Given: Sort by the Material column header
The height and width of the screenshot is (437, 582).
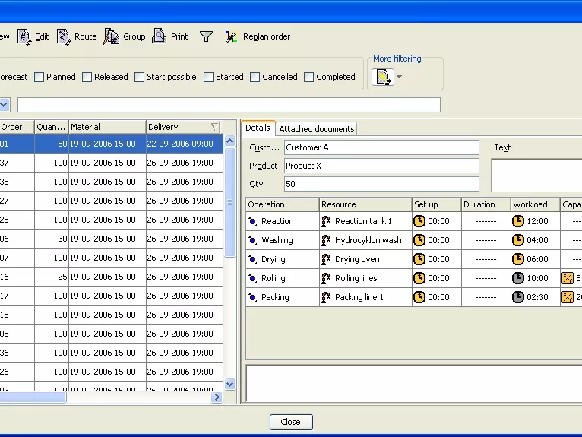Looking at the screenshot, I should 107,127.
